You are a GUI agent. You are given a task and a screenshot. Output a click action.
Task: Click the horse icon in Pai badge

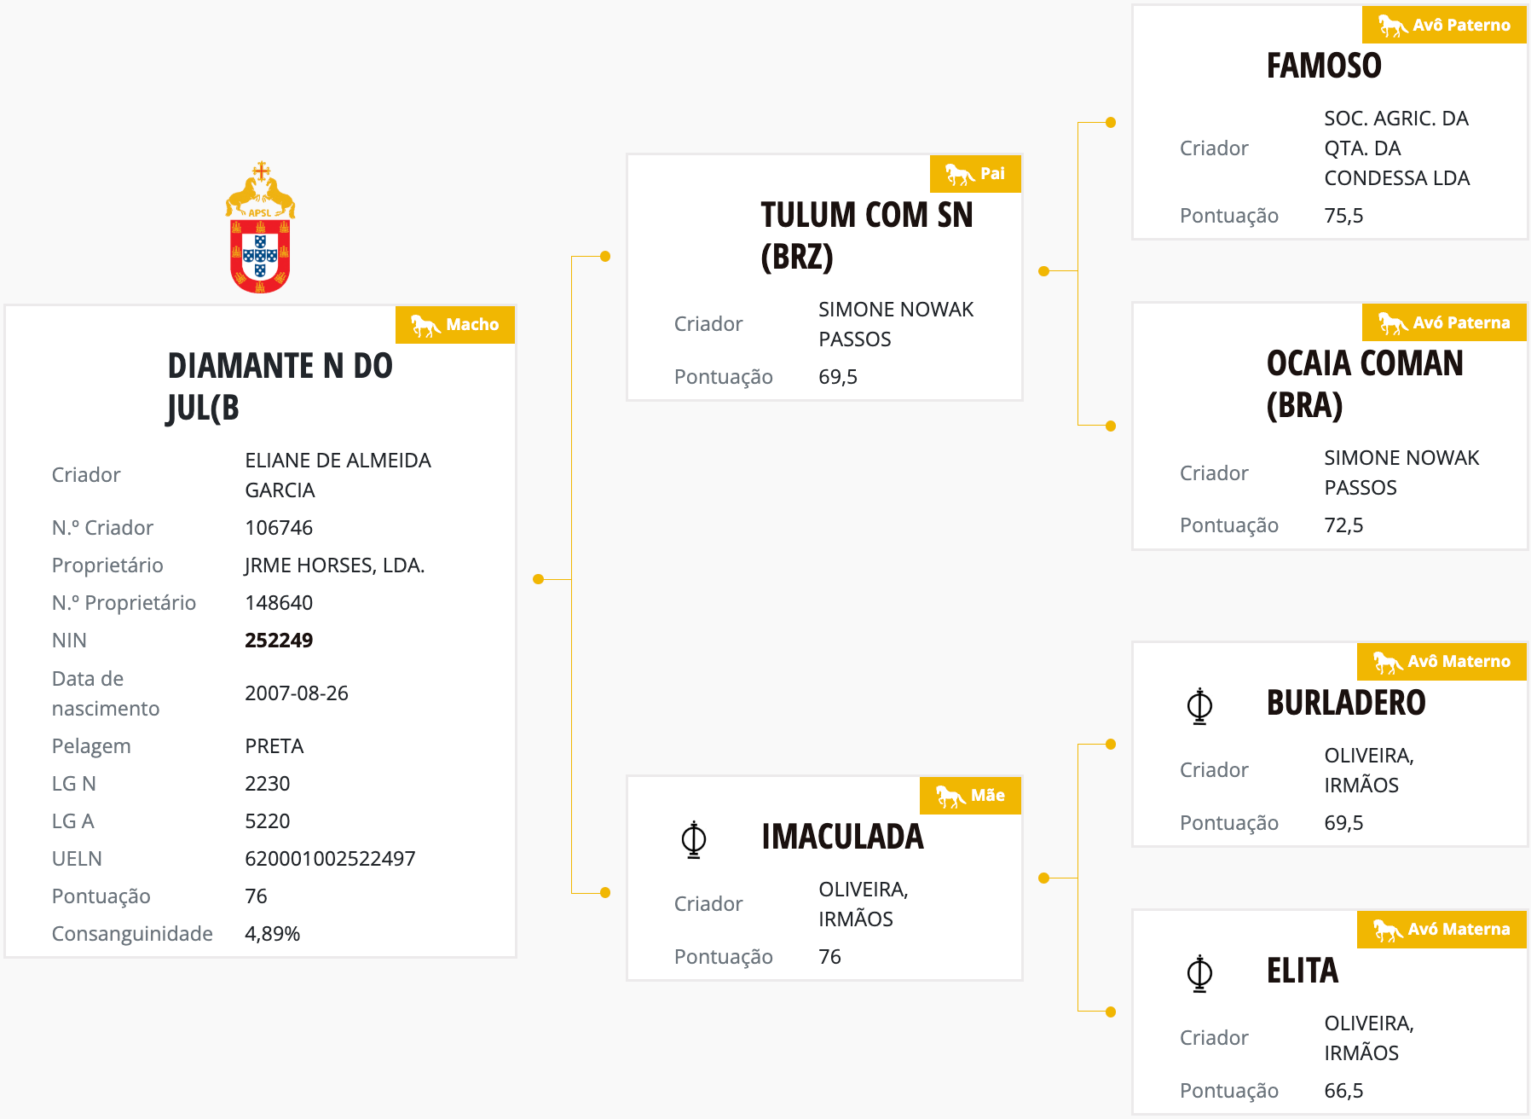[960, 174]
